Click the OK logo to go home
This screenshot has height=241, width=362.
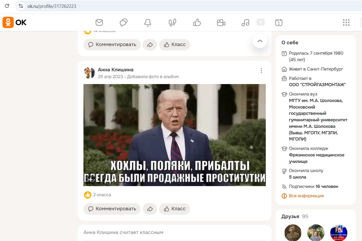(15, 23)
